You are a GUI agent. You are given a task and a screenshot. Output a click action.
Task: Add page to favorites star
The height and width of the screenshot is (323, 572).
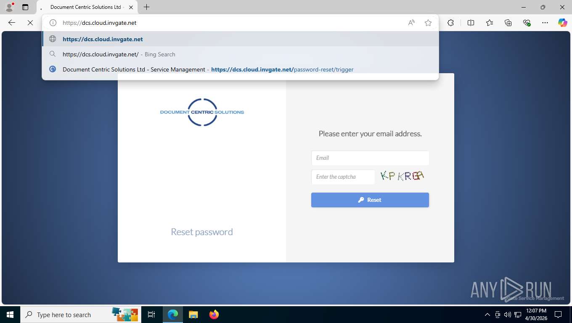428,23
